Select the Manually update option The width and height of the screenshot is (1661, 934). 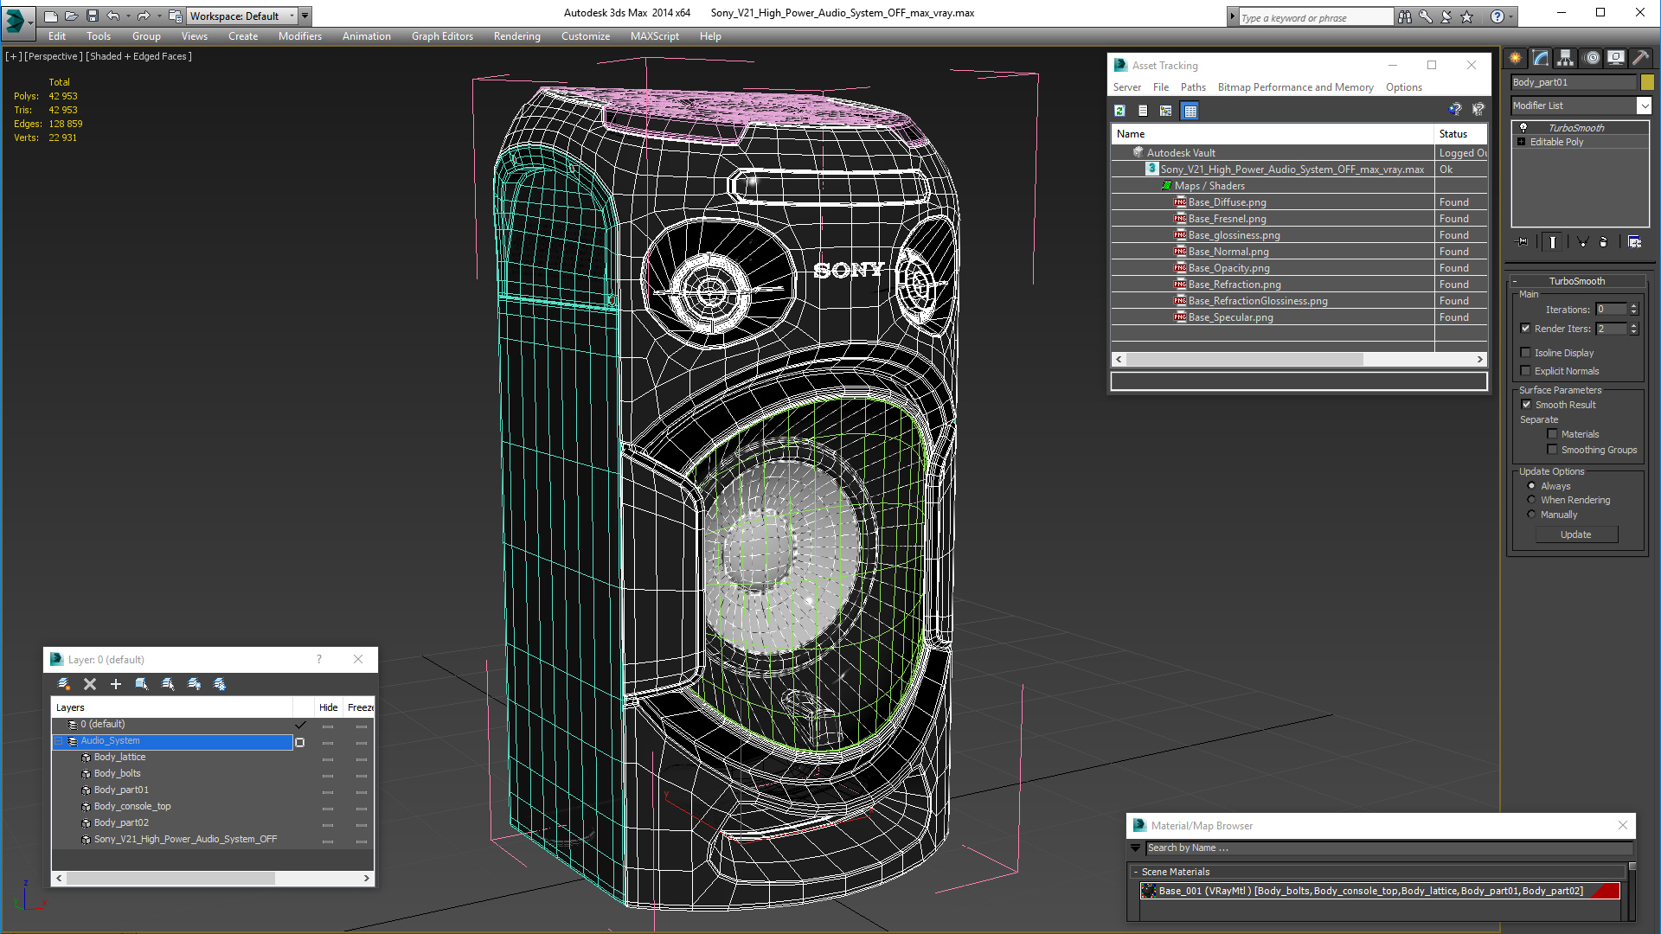(x=1532, y=515)
